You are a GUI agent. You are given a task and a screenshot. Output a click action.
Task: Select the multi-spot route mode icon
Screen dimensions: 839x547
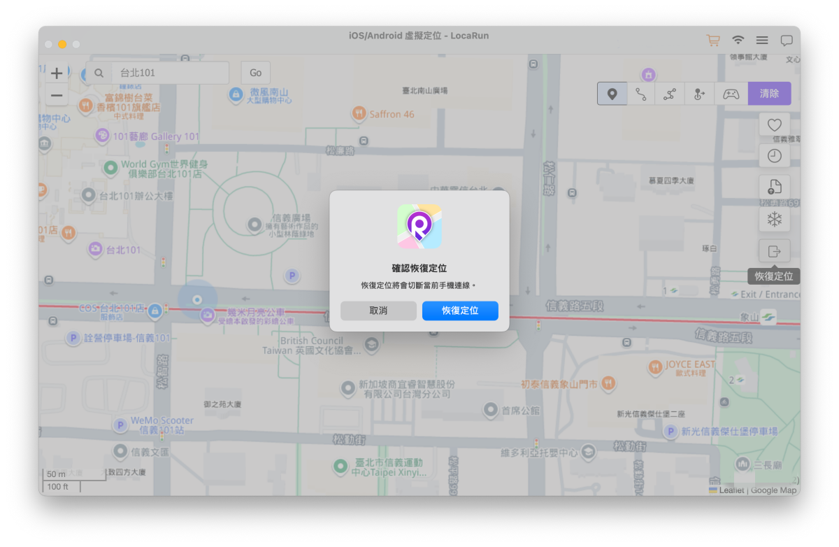[x=670, y=94]
